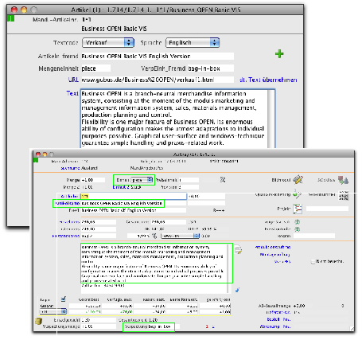Viewport: 362px width, 340px height.
Task: Click the Seriennummer barcode icon
Action: pyautogui.click(x=344, y=195)
